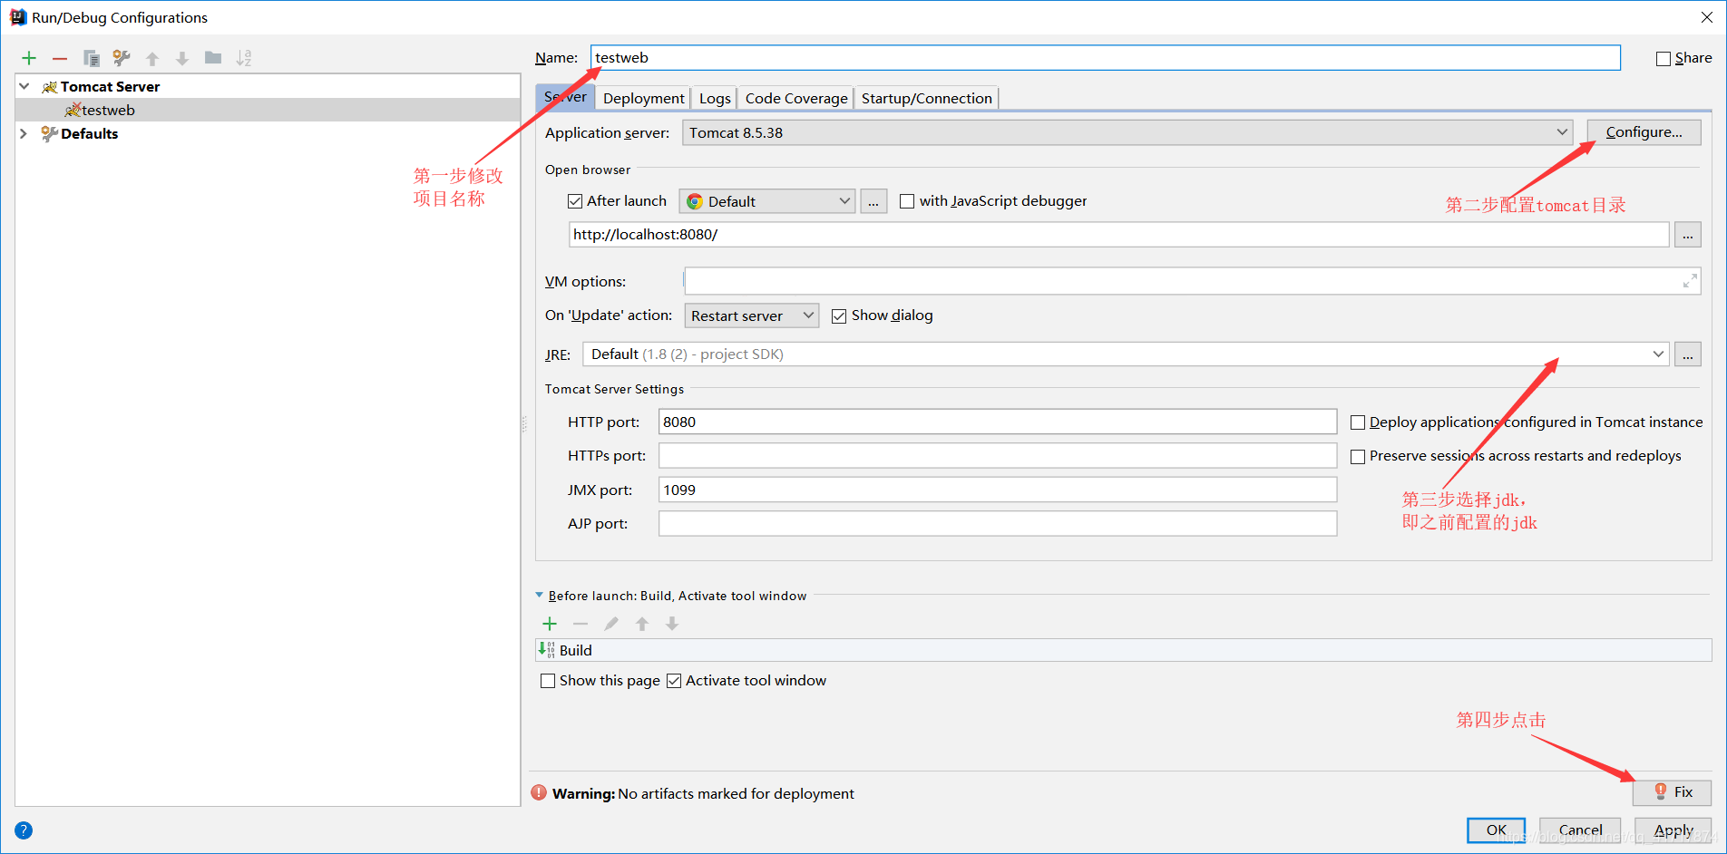The image size is (1727, 854).
Task: Remove configuration with red minus icon
Action: pos(60,58)
